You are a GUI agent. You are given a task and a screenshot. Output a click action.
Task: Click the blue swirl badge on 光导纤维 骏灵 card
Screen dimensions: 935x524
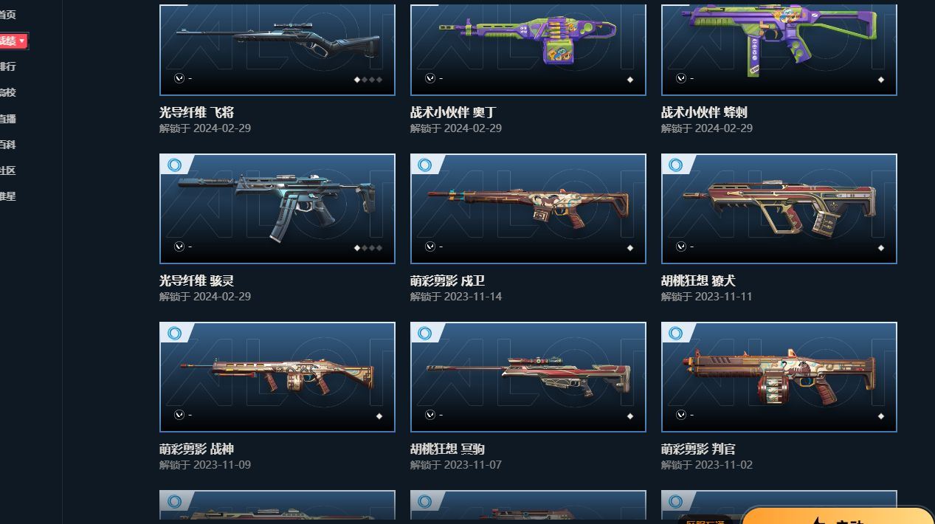point(175,165)
